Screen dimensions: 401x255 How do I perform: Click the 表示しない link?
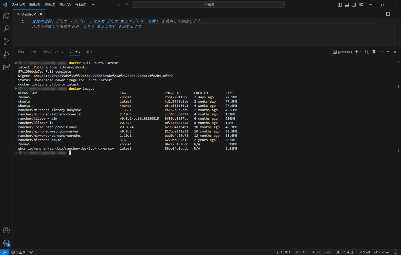coord(107,26)
